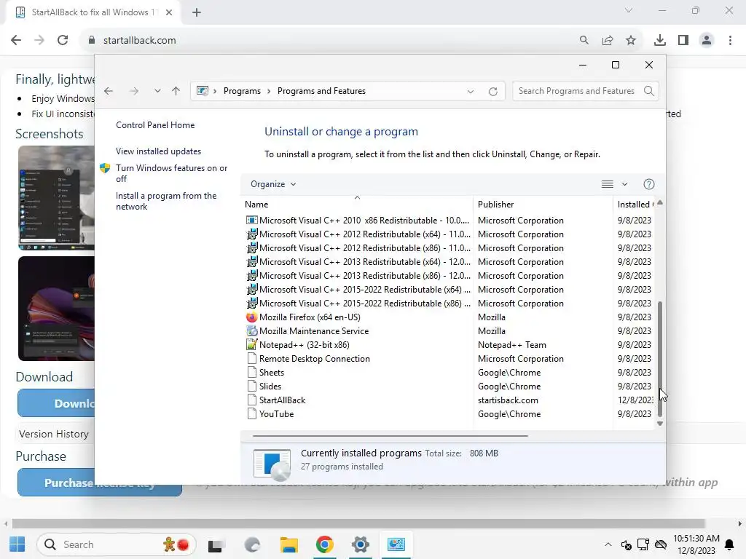Click the change view icon
The height and width of the screenshot is (559, 746).
(607, 184)
